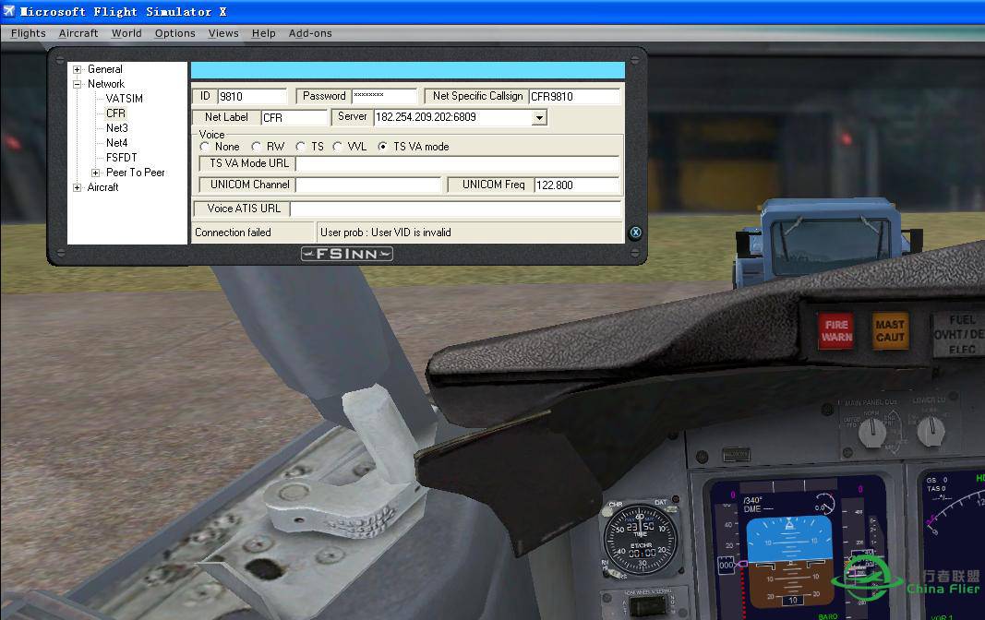
Task: Select the None voice option
Action: pyautogui.click(x=204, y=146)
